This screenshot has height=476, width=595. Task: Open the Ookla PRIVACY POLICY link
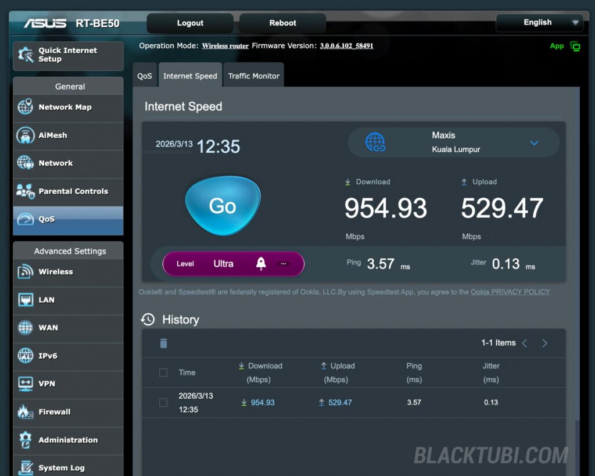(x=510, y=292)
